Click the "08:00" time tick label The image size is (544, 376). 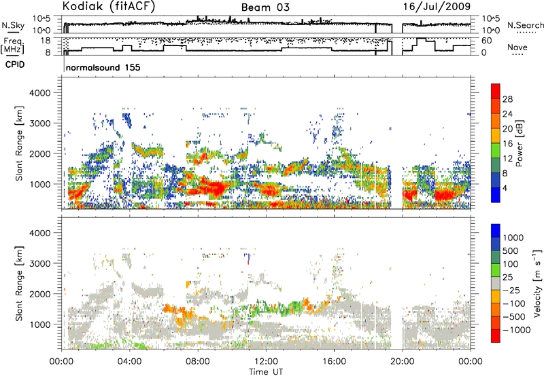tap(198, 362)
